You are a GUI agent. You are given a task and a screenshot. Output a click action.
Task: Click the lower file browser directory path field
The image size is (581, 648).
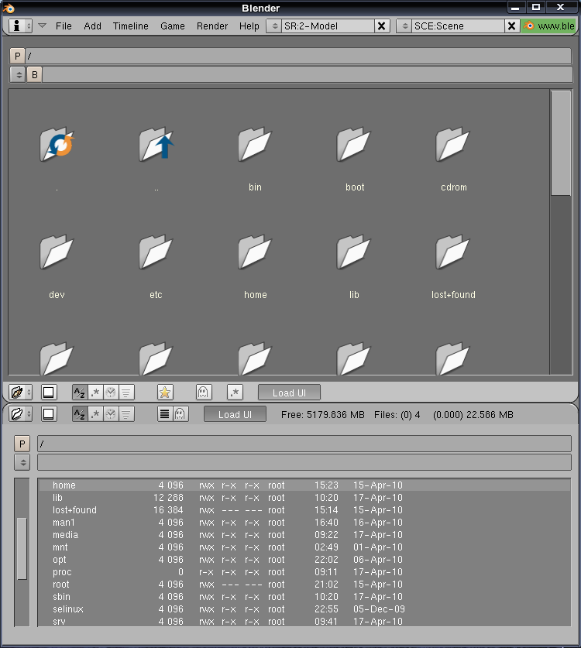tap(304, 444)
